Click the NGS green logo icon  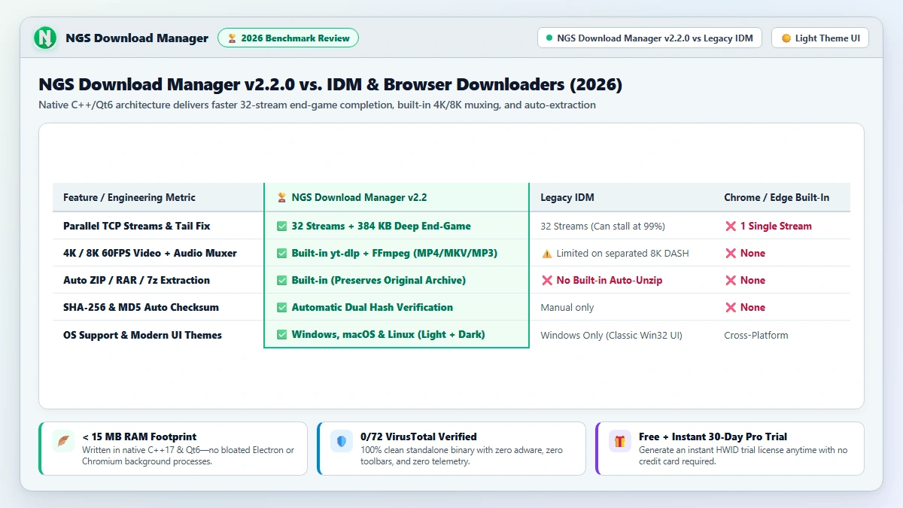coord(45,38)
